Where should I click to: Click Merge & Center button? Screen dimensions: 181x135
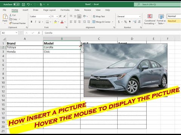click(x=101, y=22)
